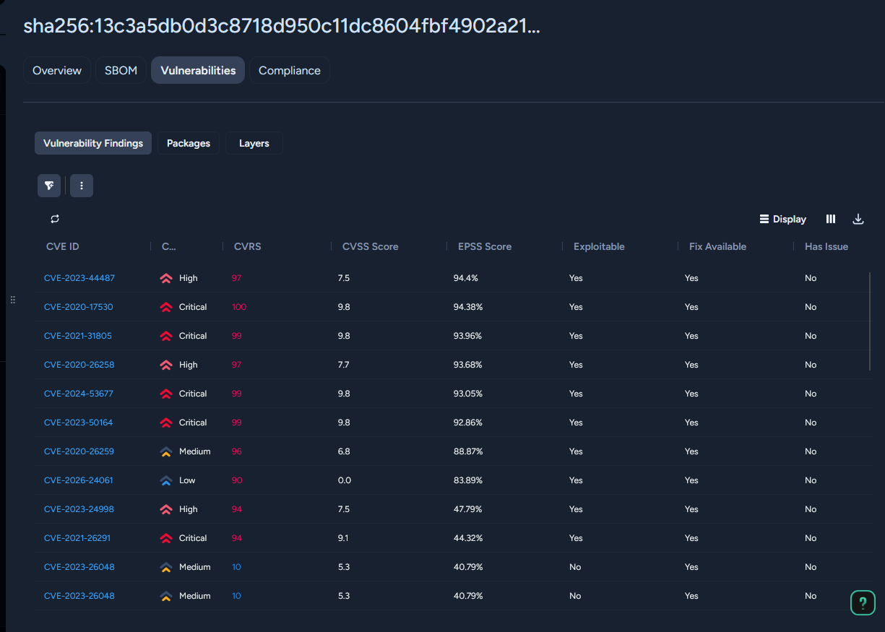Switch to the SBOM tab
The image size is (885, 632).
pyautogui.click(x=121, y=71)
